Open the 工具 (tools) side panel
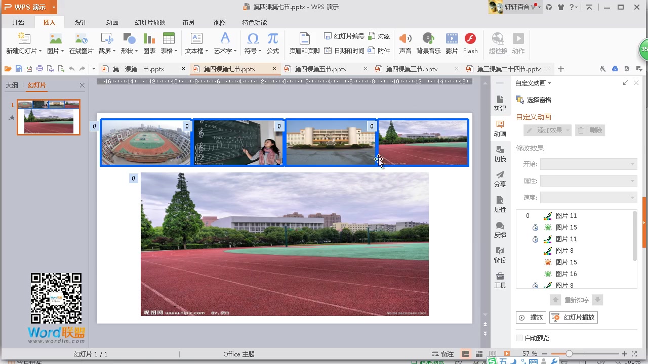The height and width of the screenshot is (364, 648). (x=500, y=280)
